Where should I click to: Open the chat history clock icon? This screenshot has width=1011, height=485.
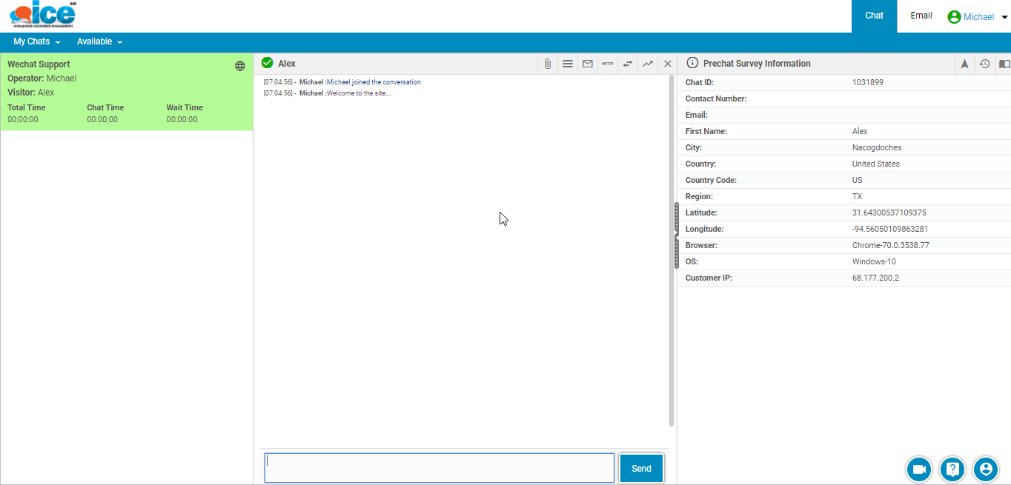(984, 64)
